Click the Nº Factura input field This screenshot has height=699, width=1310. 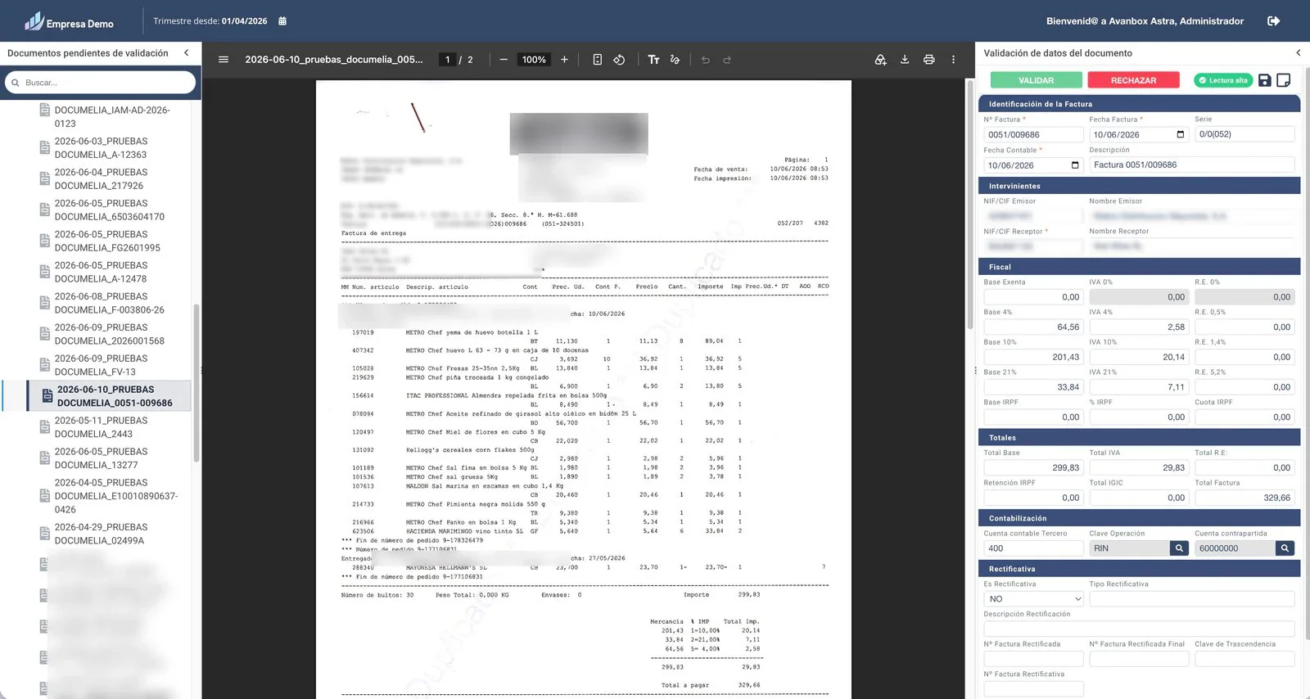point(1033,135)
